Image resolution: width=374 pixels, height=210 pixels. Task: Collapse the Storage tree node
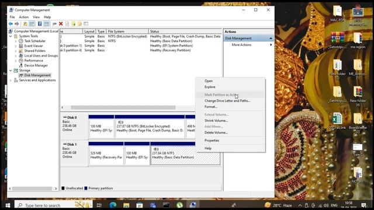click(x=11, y=71)
